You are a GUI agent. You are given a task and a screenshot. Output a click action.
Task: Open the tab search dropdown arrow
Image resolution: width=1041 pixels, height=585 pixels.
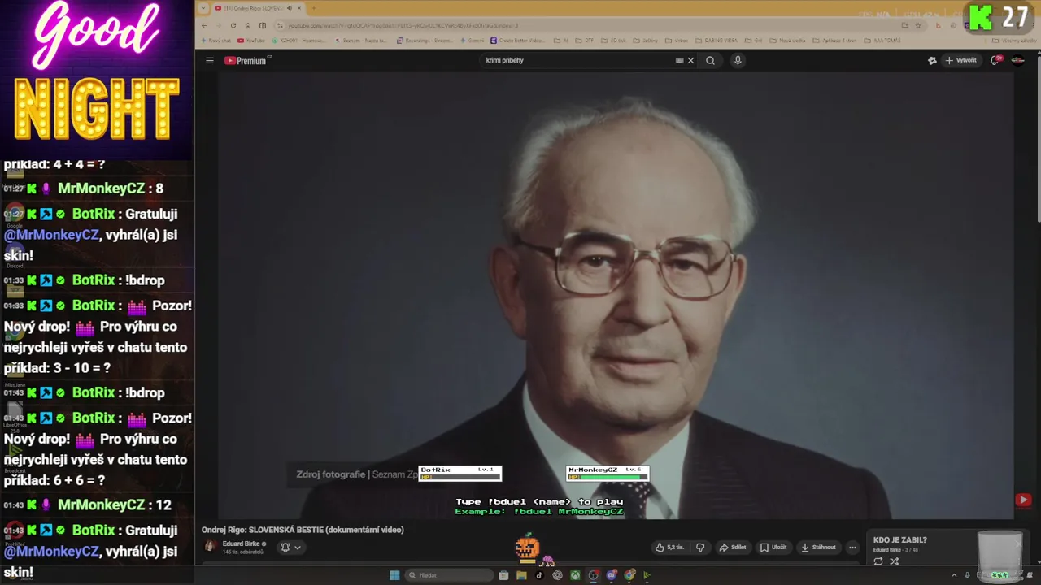(x=203, y=8)
